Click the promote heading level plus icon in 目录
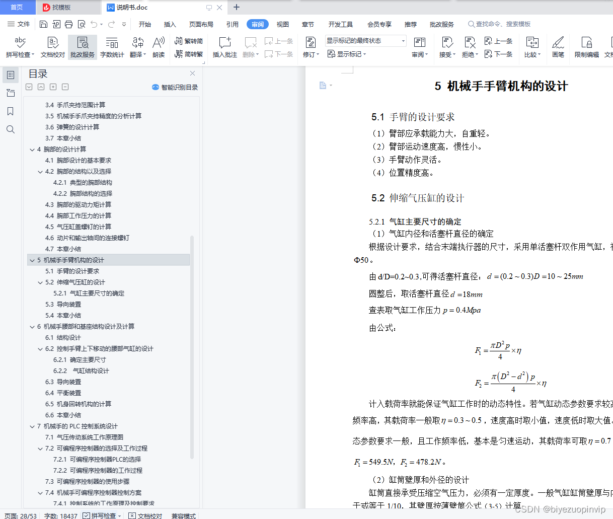The height and width of the screenshot is (519, 613). [x=53, y=87]
